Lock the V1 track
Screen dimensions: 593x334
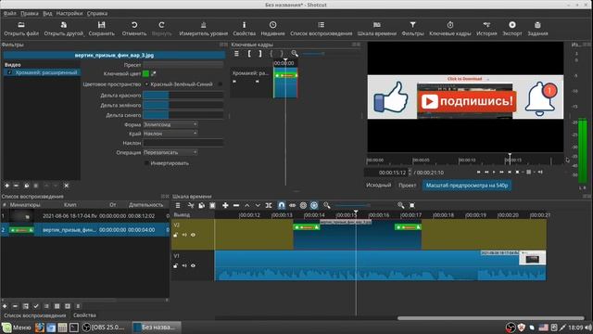pos(175,265)
